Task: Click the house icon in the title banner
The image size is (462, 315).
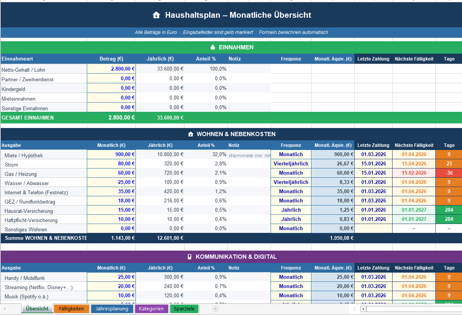Action: [156, 15]
